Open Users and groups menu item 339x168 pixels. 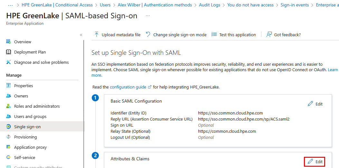coord(30,116)
